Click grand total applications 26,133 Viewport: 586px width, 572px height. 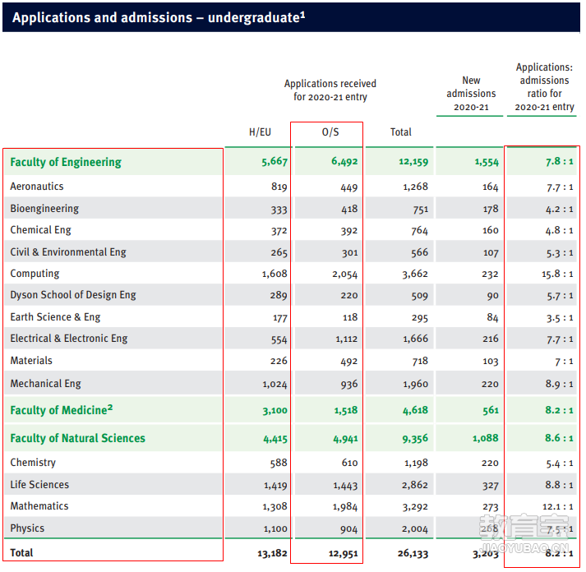click(x=413, y=554)
